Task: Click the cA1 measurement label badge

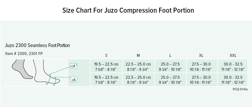Action: pyautogui.click(x=74, y=66)
